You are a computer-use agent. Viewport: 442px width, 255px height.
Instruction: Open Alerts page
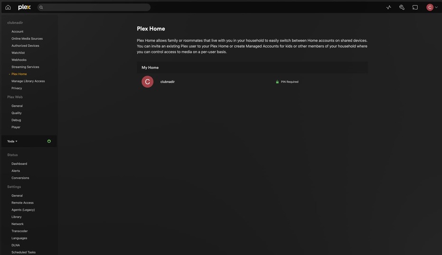coord(16,170)
